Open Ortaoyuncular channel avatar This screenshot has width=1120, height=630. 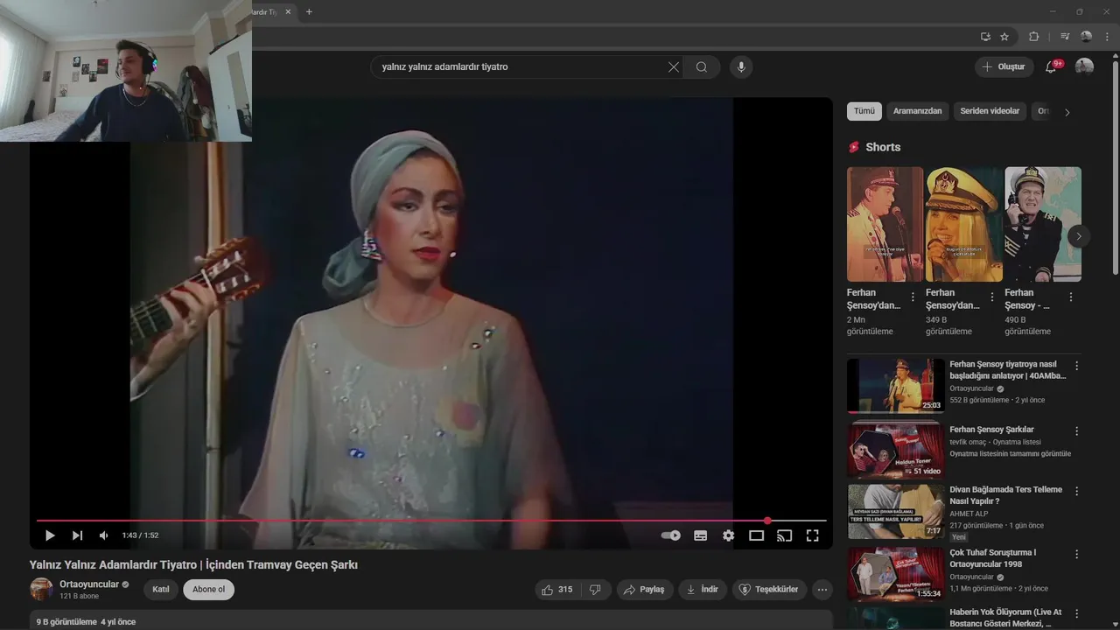41,589
